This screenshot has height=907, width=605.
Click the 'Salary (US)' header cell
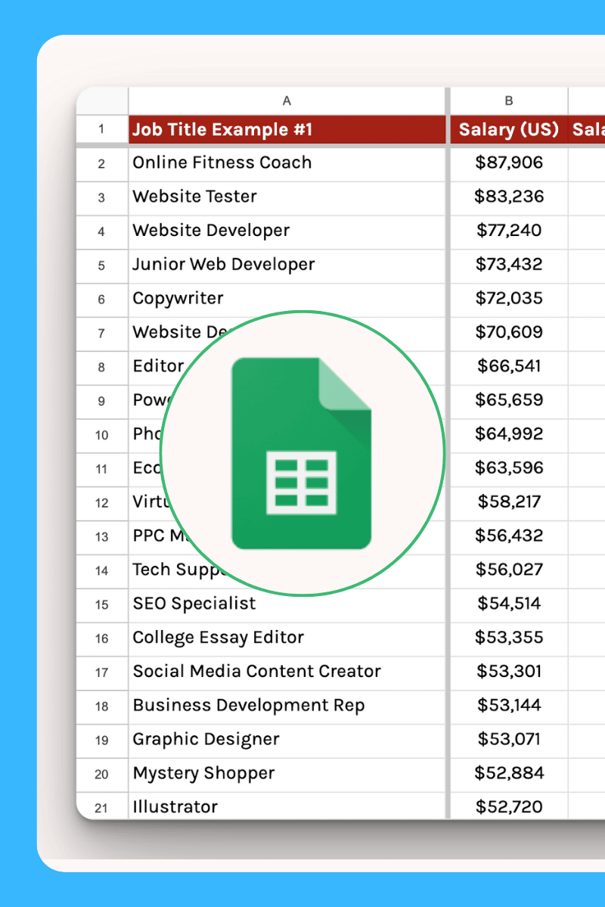pos(509,129)
